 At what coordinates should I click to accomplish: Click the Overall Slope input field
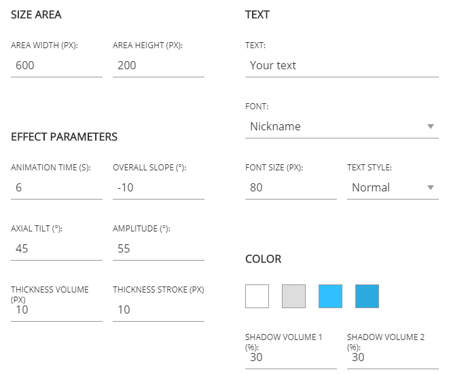158,188
